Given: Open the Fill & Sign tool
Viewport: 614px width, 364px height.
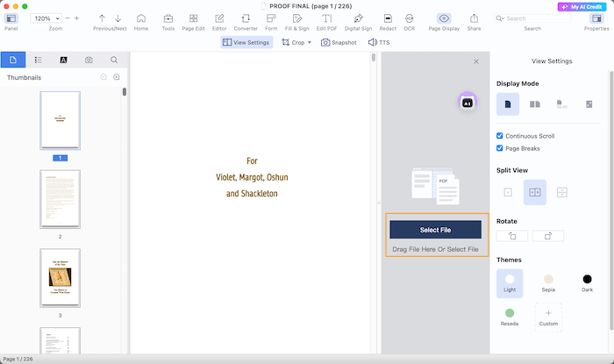Looking at the screenshot, I should tap(296, 18).
